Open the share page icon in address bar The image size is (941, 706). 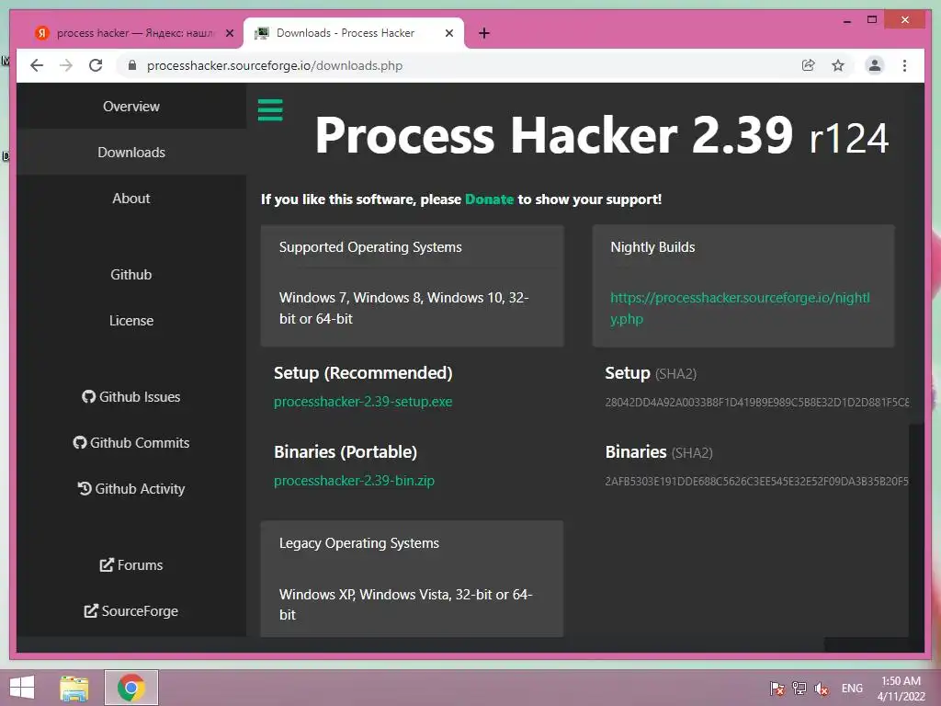809,65
